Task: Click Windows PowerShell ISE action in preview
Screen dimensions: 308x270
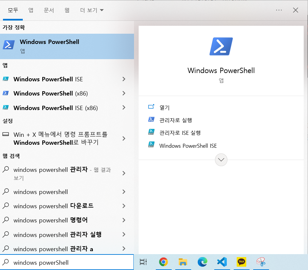Action: tap(188, 146)
